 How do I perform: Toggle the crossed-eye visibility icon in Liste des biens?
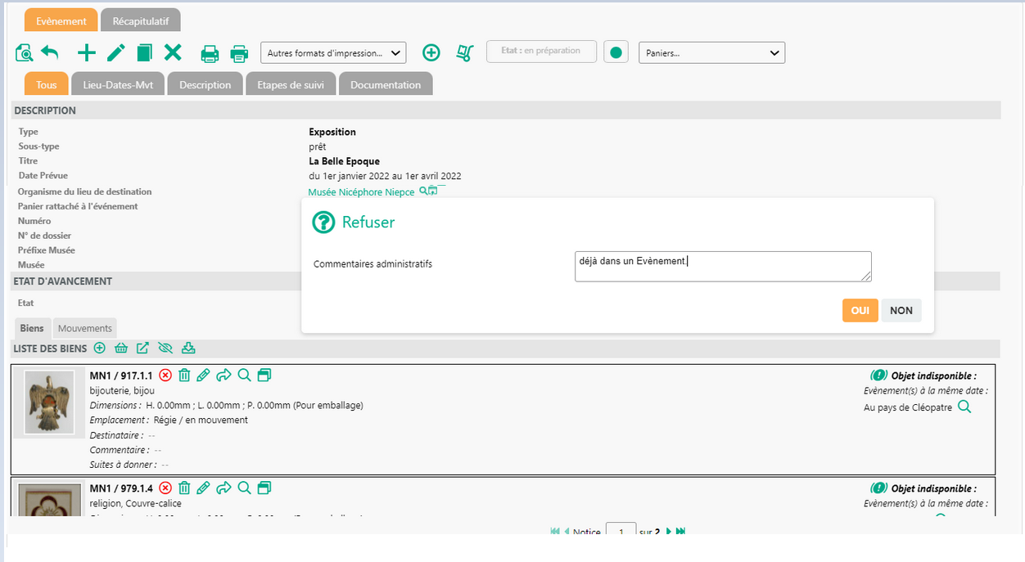click(165, 348)
